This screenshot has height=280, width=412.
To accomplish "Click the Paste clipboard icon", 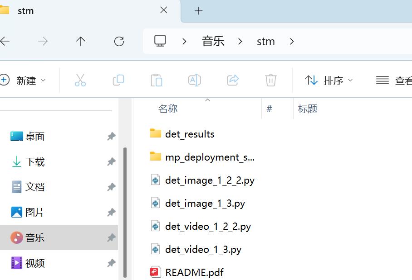I will (x=157, y=81).
